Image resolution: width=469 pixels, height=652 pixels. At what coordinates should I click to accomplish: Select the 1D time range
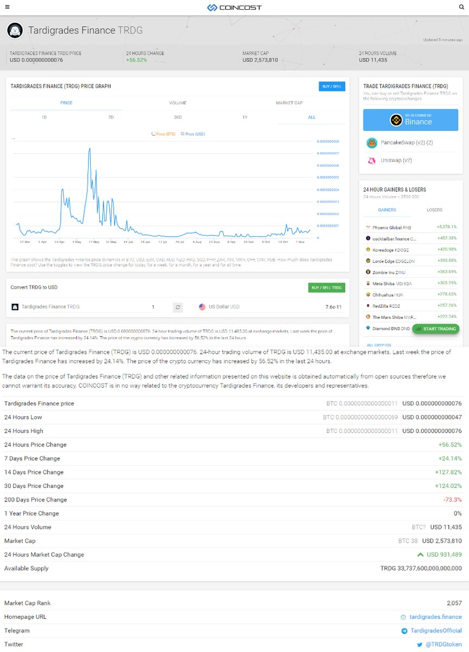tap(44, 117)
